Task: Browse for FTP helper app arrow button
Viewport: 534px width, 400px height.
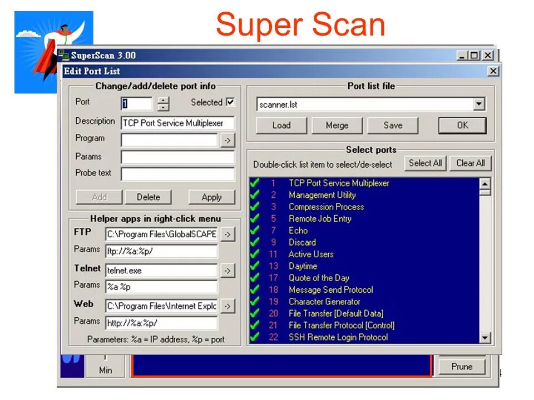Action: tap(228, 234)
